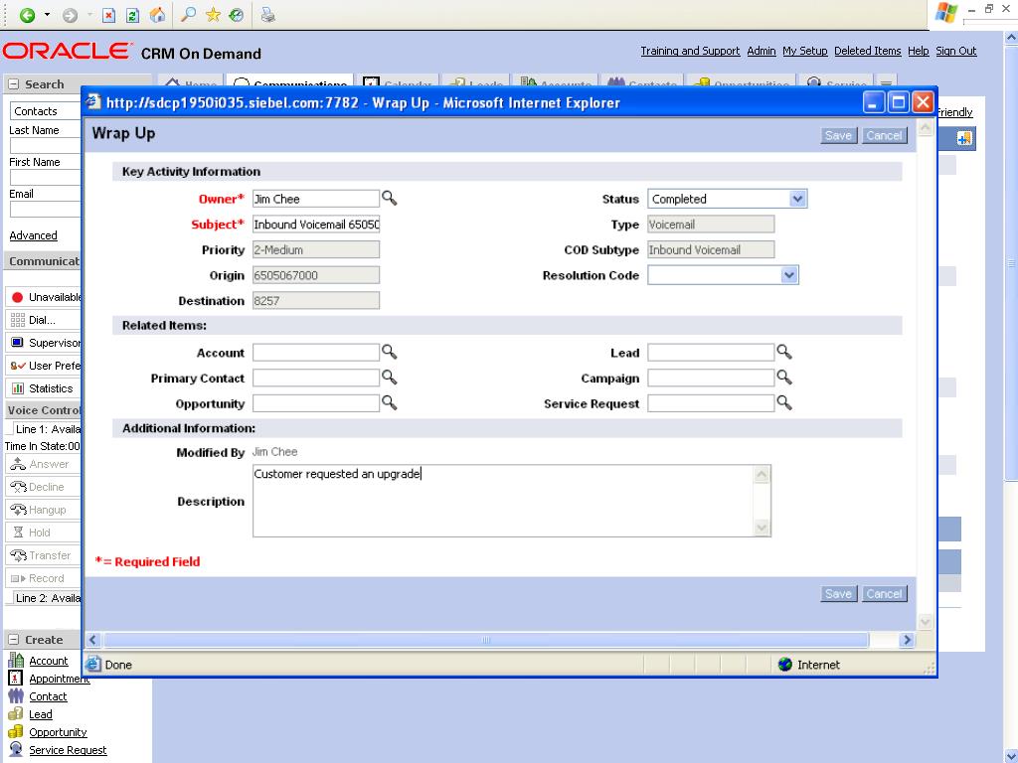The width and height of the screenshot is (1018, 763).
Task: Open the Contacts search type dropdown
Action: coord(46,111)
